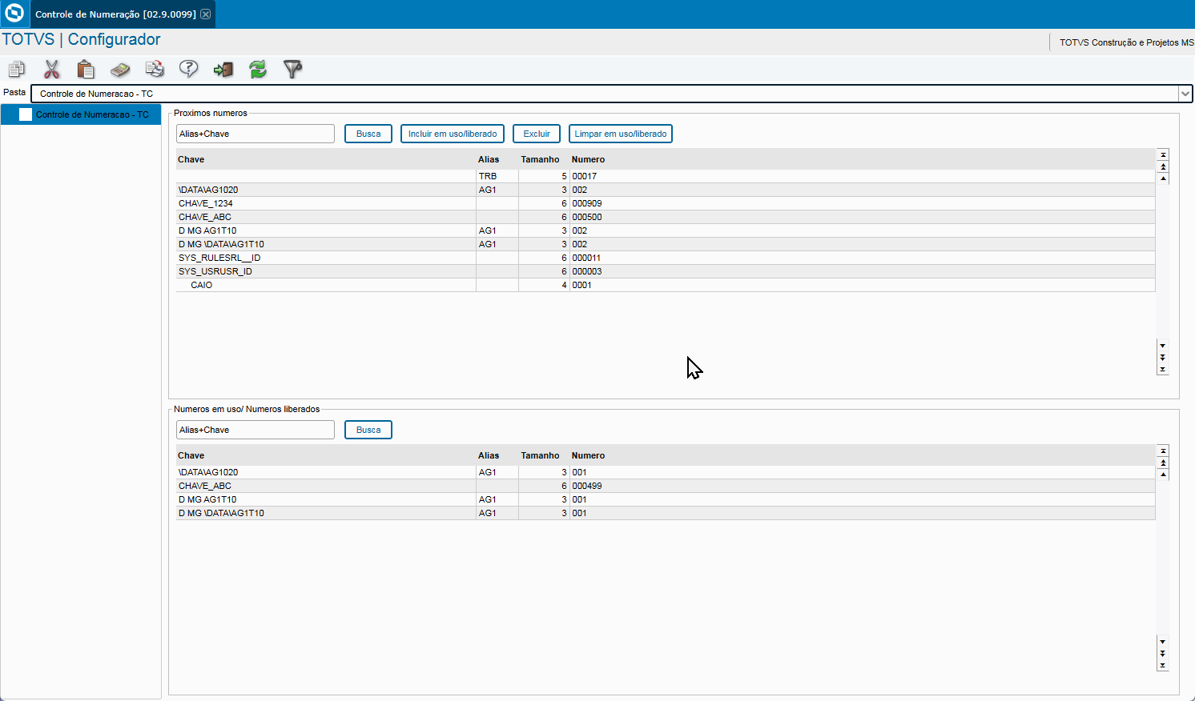1195x701 pixels.
Task: Page down in Numeros em uso grid
Action: pos(1163,654)
